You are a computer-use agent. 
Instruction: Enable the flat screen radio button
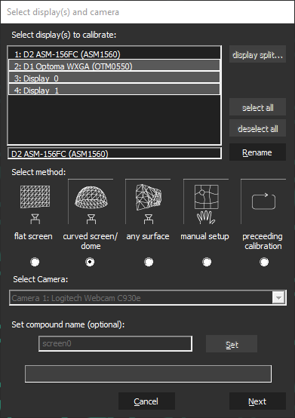tap(35, 262)
